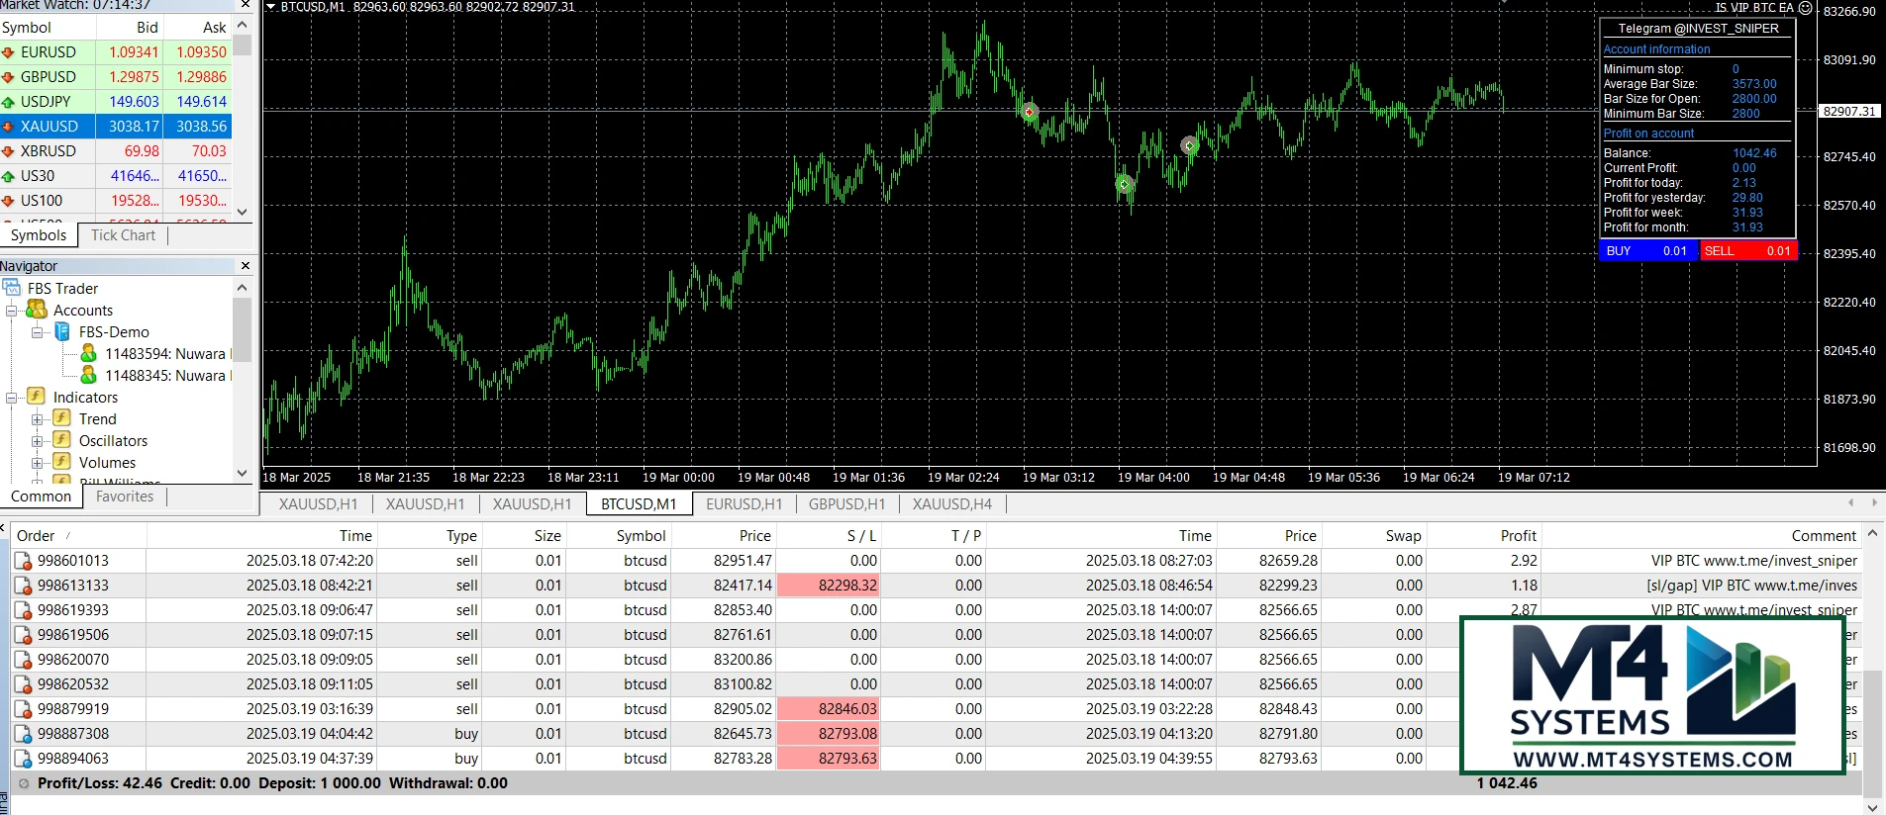Click the order icon for order 998601013
1886x815 pixels.
tap(23, 561)
